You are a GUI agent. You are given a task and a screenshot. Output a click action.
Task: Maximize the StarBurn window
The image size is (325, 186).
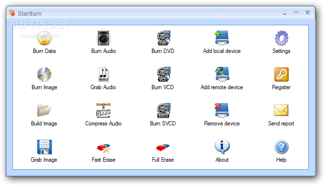[296, 13]
